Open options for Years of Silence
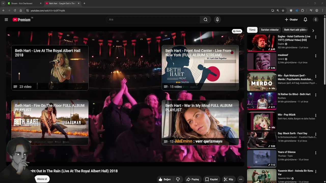The image size is (326, 183). pyautogui.click(x=316, y=153)
